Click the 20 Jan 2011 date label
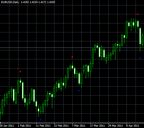 point(7,126)
